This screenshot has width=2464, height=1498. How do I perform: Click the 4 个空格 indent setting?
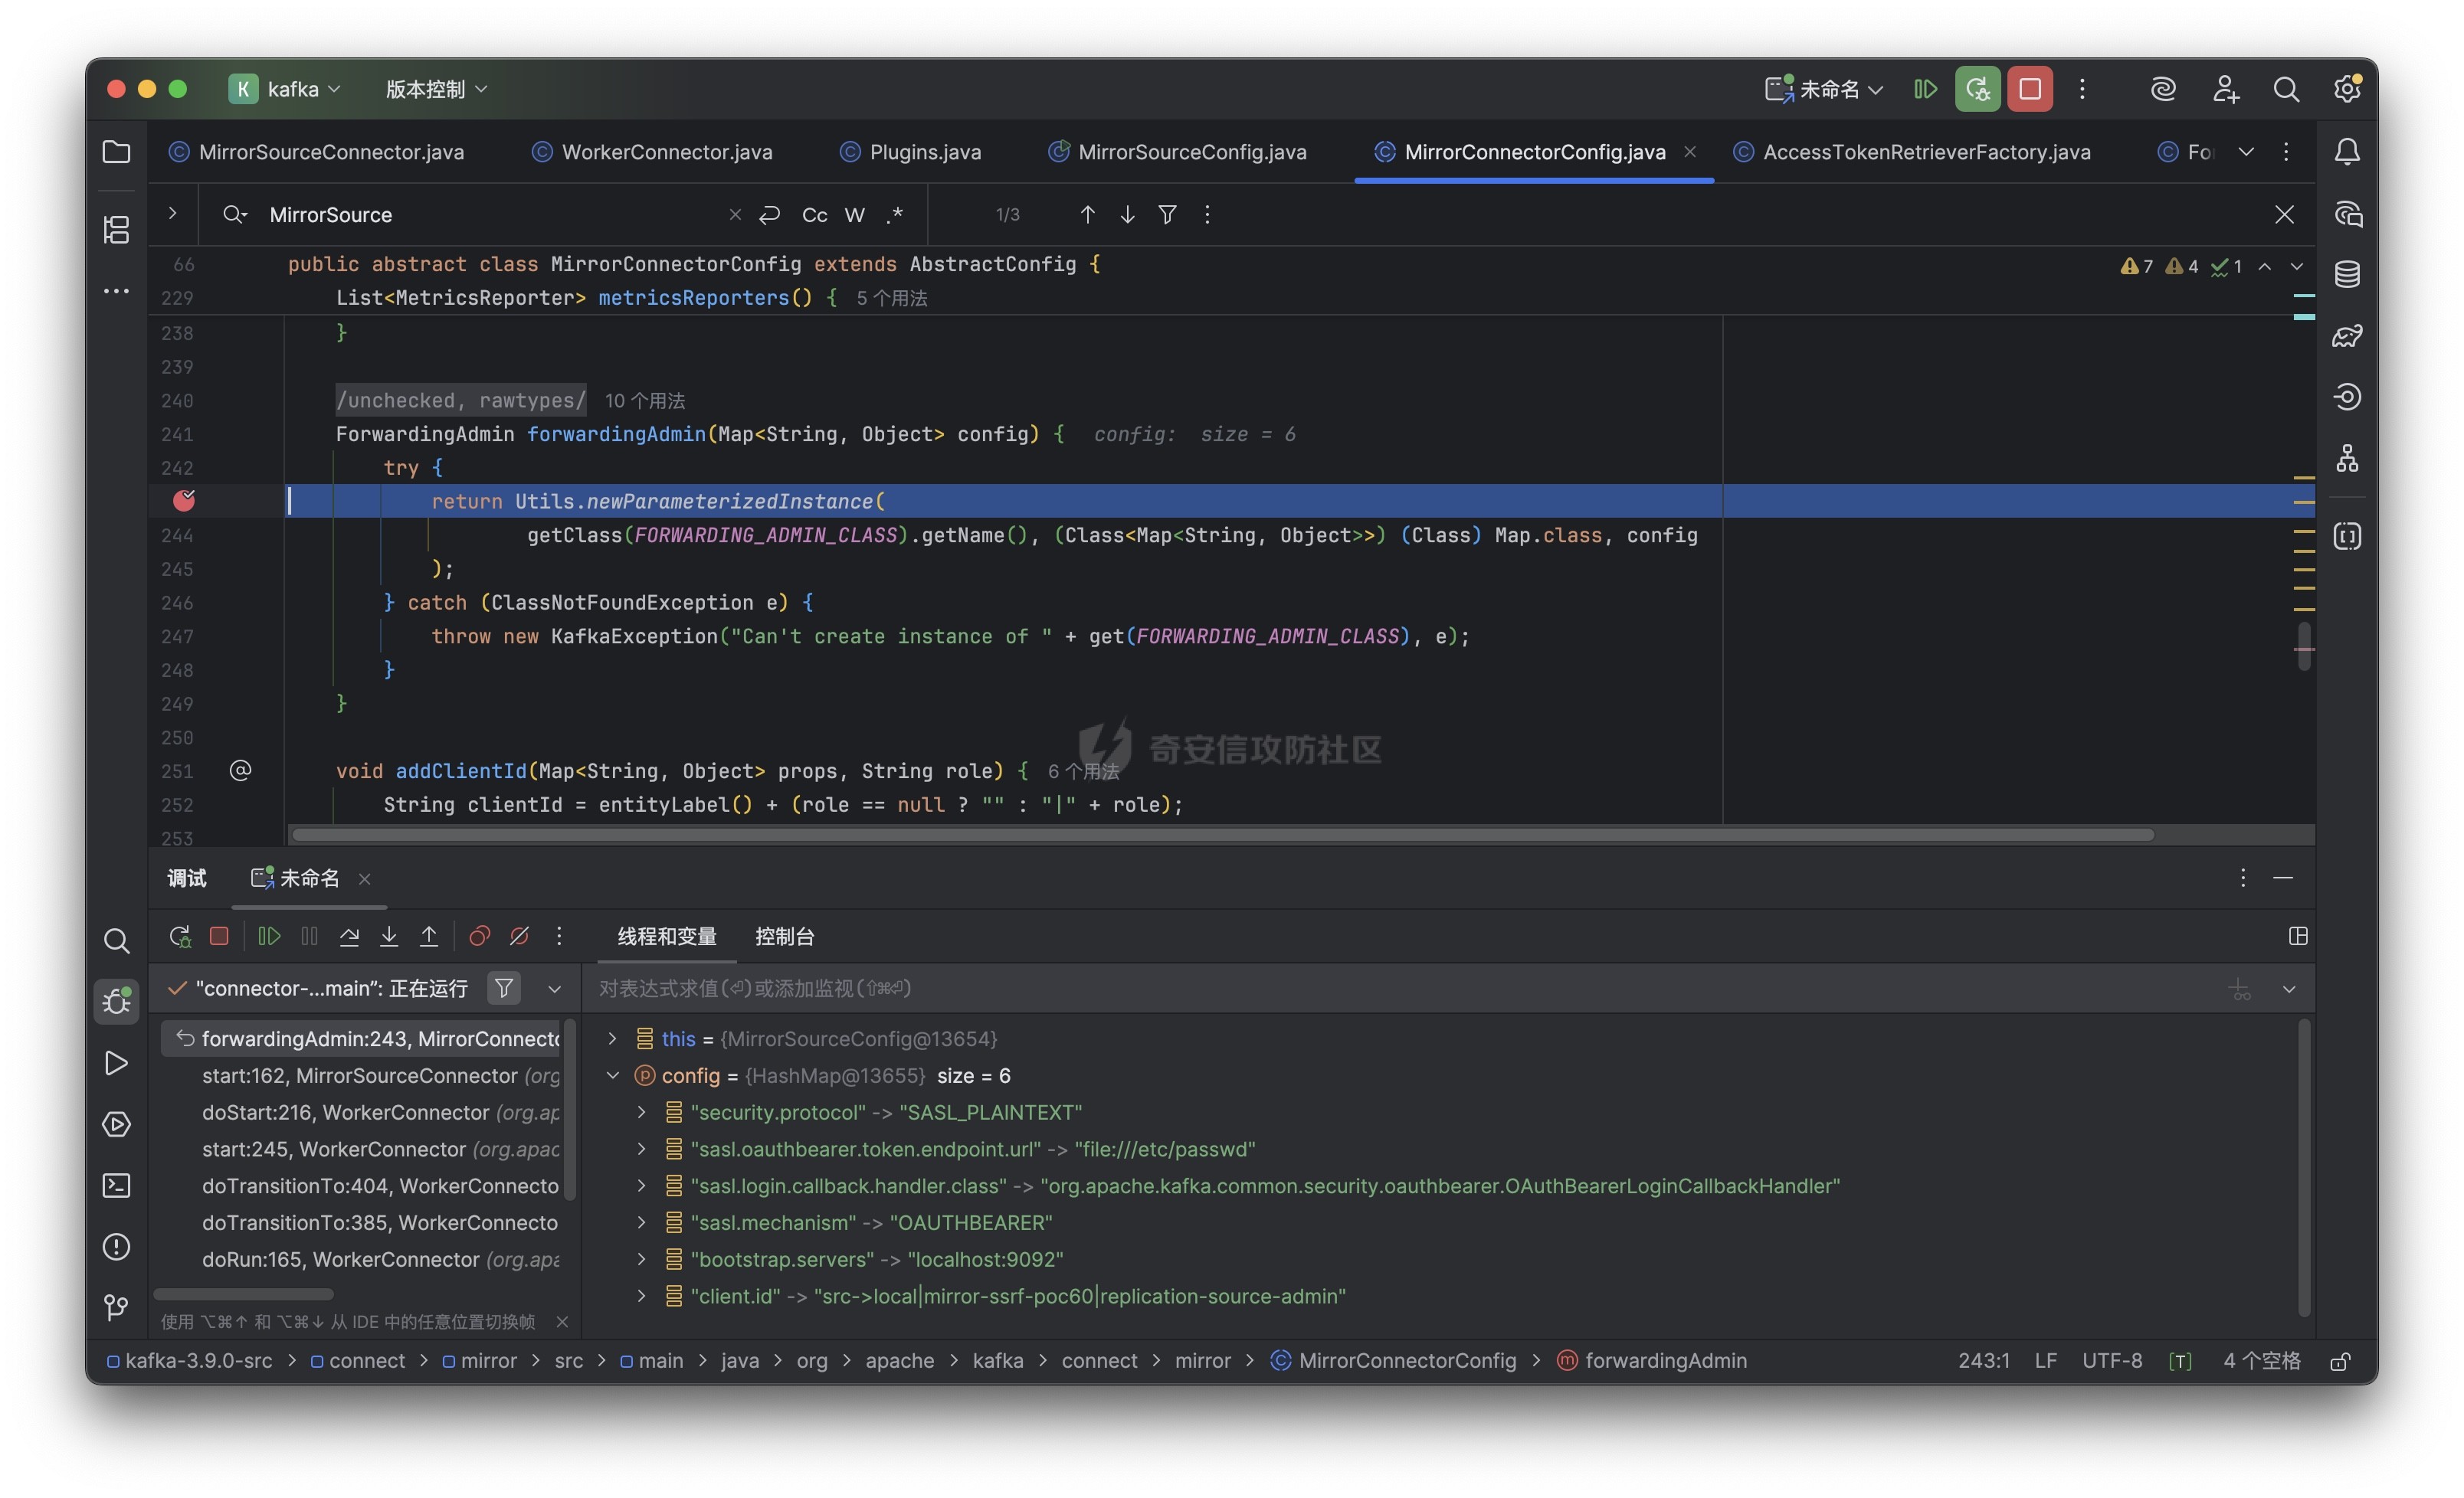tap(2262, 1361)
